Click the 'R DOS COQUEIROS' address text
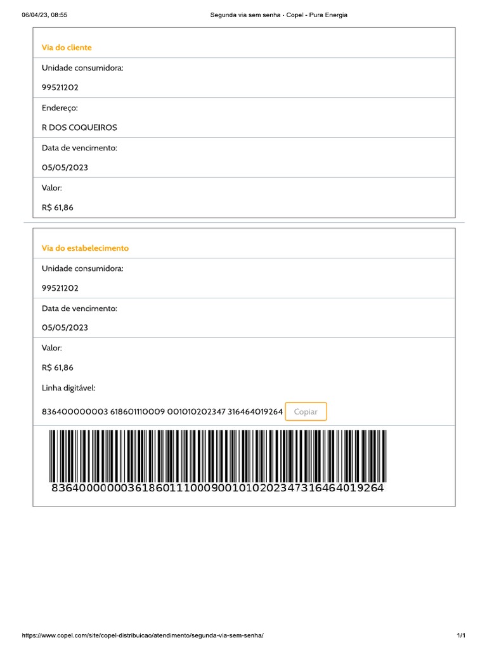 click(x=79, y=128)
